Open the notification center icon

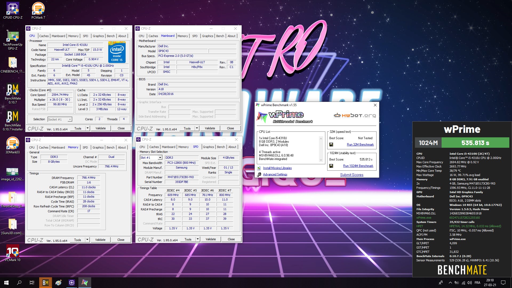[x=503, y=283]
